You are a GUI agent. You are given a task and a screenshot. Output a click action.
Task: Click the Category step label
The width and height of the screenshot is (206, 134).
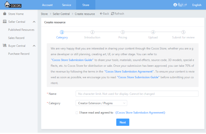tap(62, 37)
